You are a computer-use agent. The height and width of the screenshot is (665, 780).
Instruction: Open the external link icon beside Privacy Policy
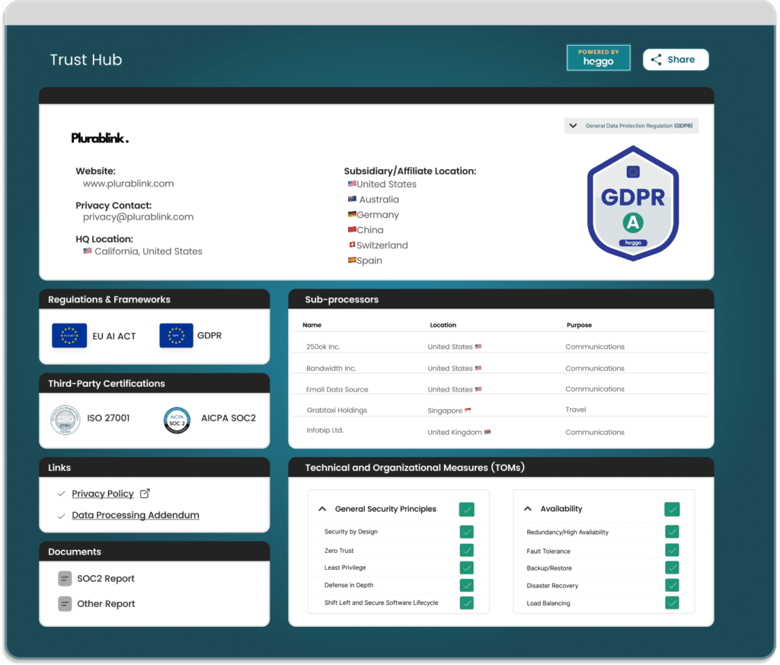point(143,493)
